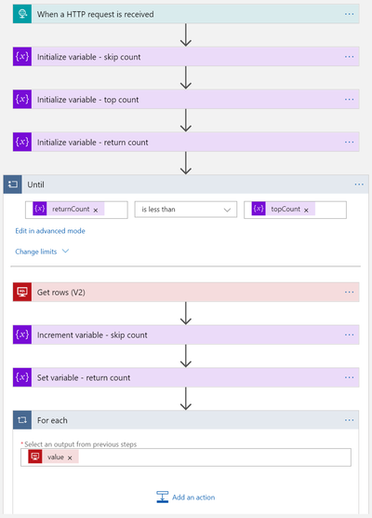This screenshot has width=372, height=518.
Task: Open the 'is less than' operator dropdown
Action: coord(186,210)
